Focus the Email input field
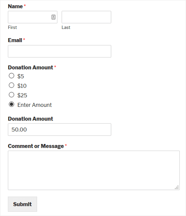Screen dimensions: 186x216 pyautogui.click(x=60, y=51)
